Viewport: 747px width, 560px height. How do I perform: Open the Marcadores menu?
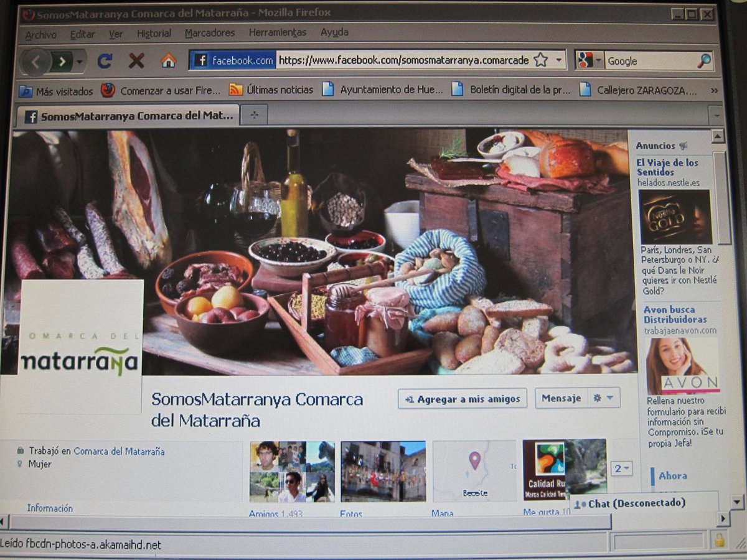(x=210, y=33)
